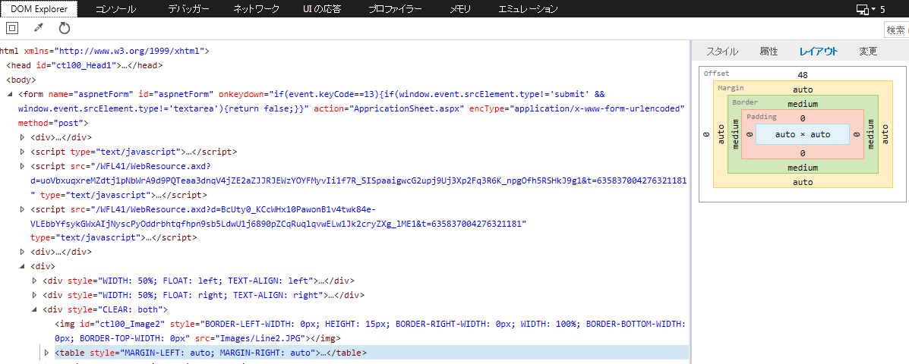
Task: Select the img ctl00_Image2 element
Action: (371, 331)
